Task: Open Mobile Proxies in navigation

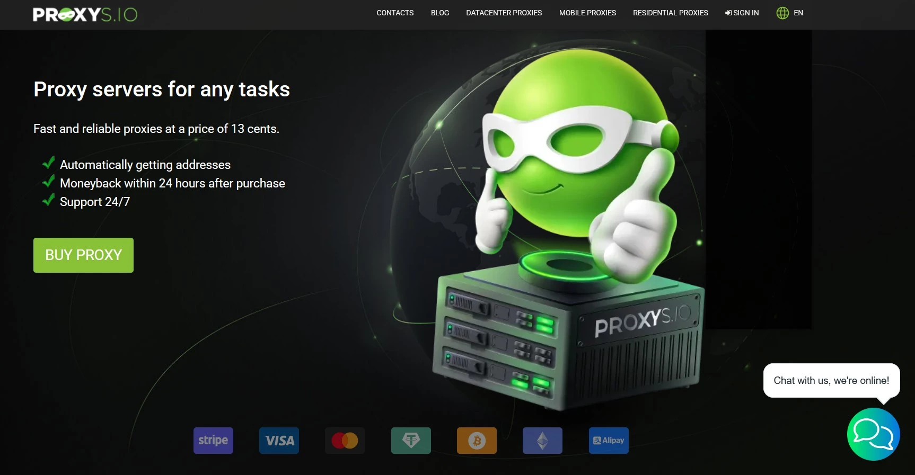Action: coord(587,13)
